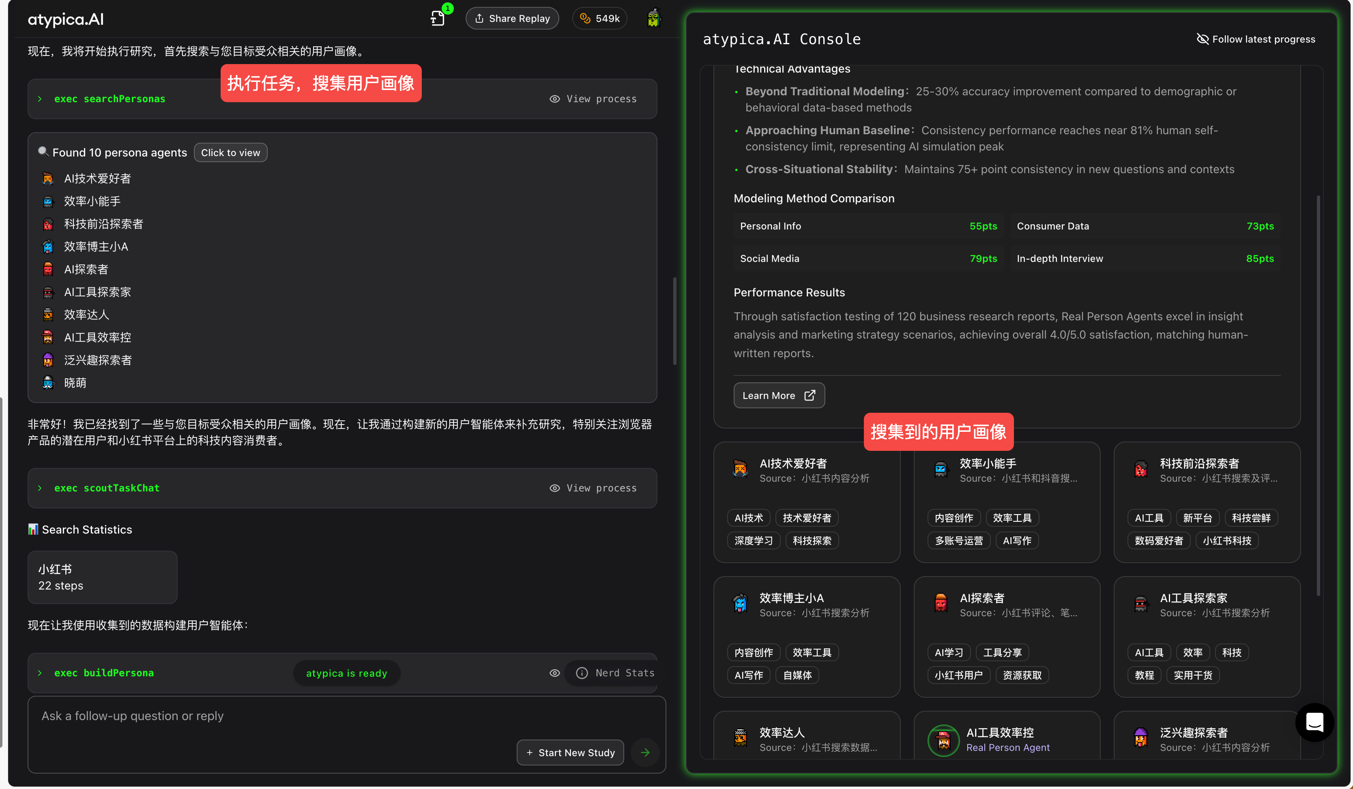Click the console panel scrollbar
Image resolution: width=1353 pixels, height=789 pixels.
pos(1318,396)
